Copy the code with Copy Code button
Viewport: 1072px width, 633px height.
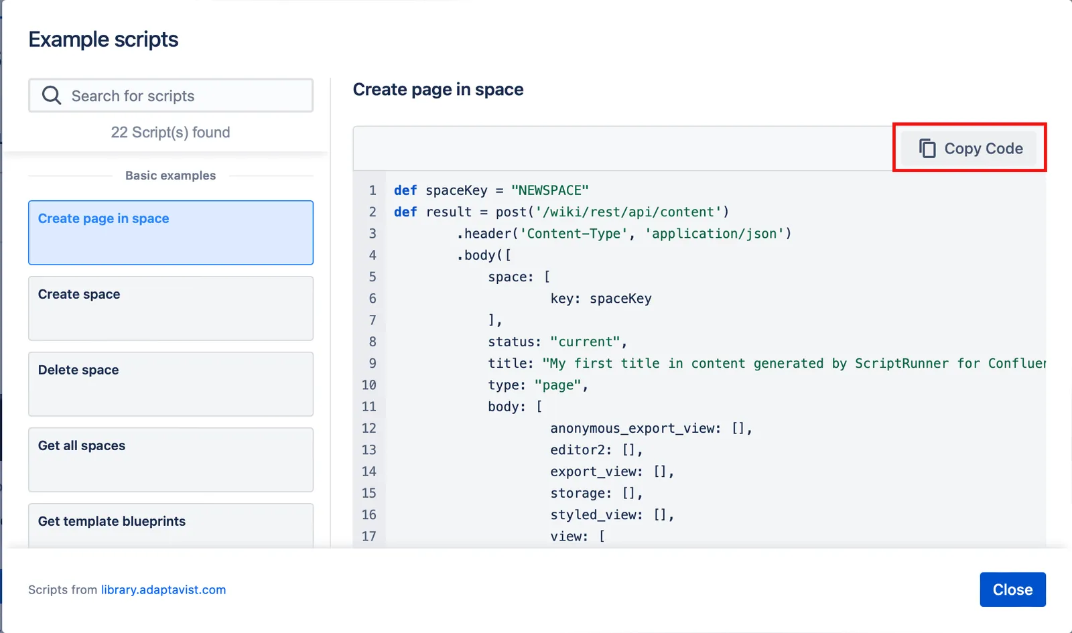click(x=969, y=148)
